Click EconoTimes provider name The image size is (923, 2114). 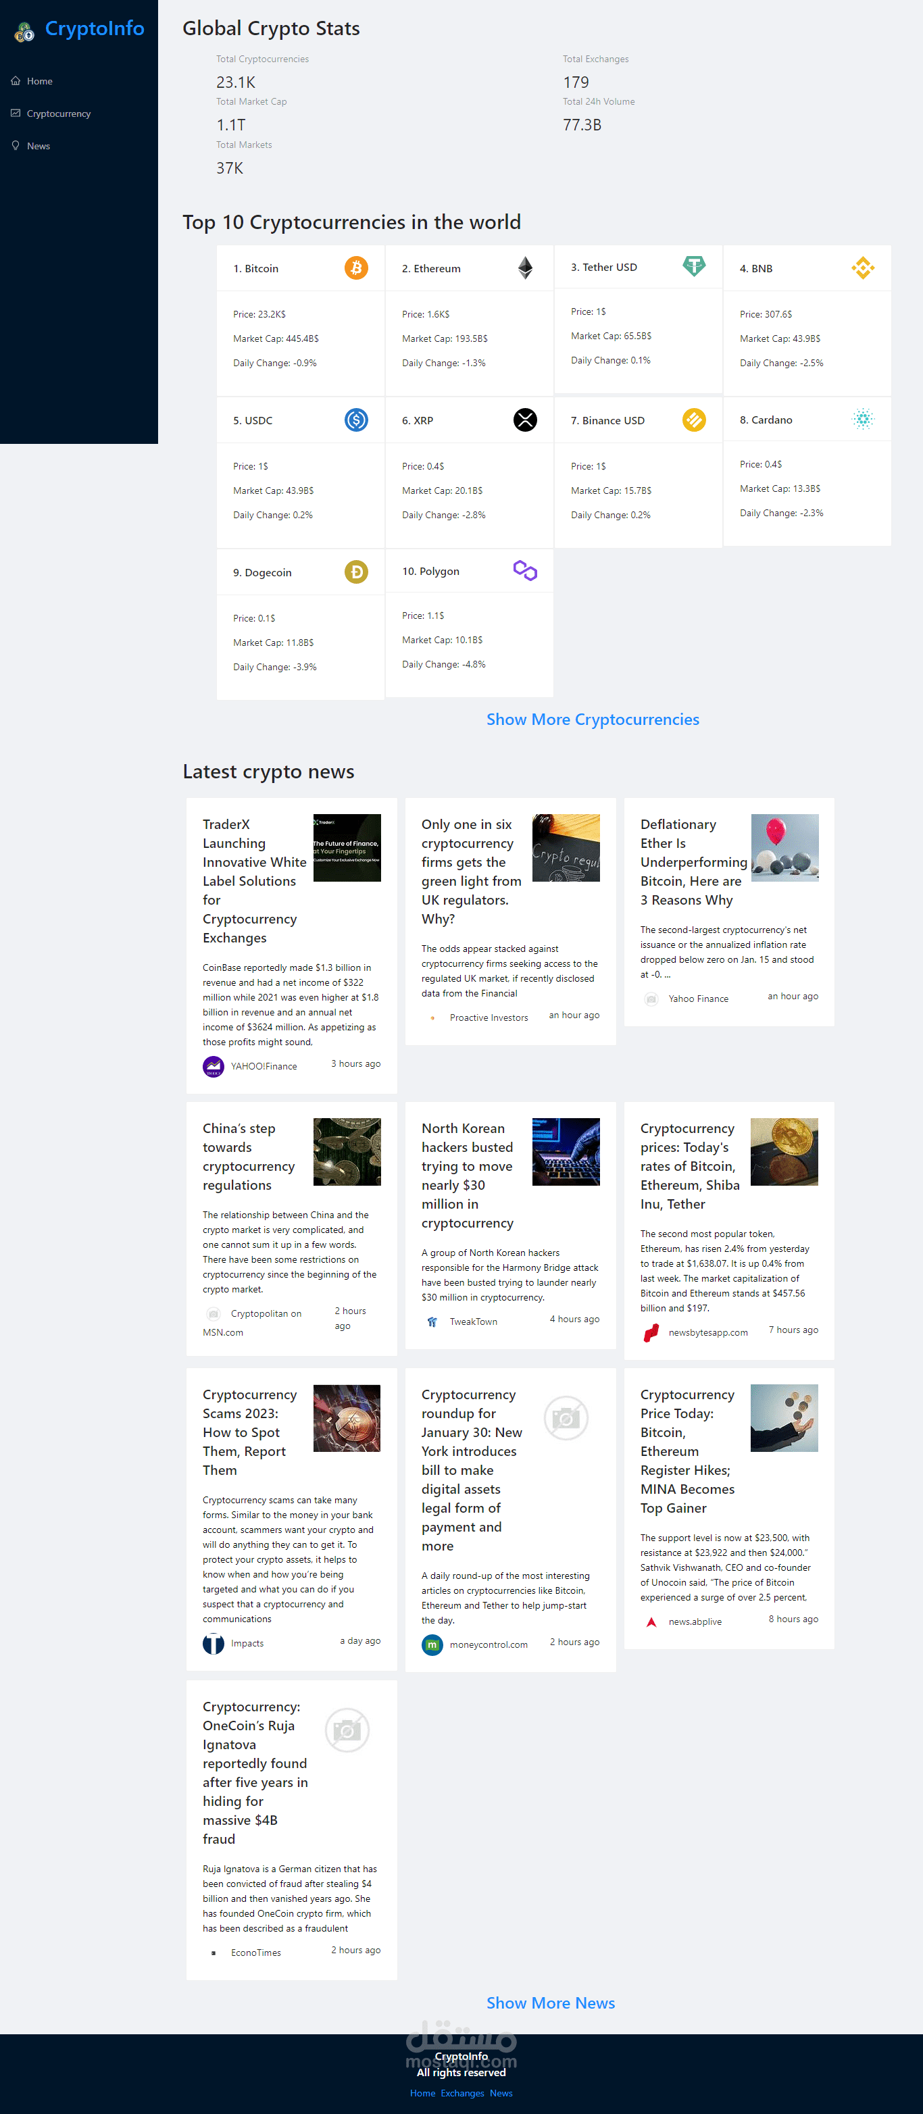256,1953
